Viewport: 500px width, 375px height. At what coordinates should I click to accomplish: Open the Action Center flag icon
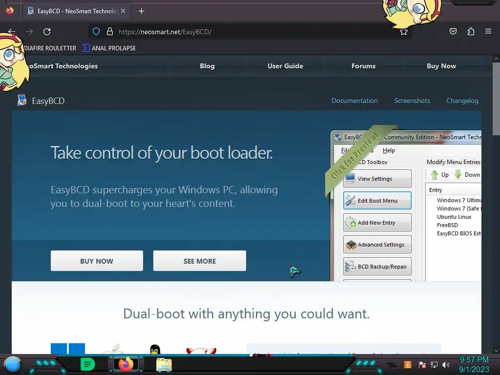point(422,365)
